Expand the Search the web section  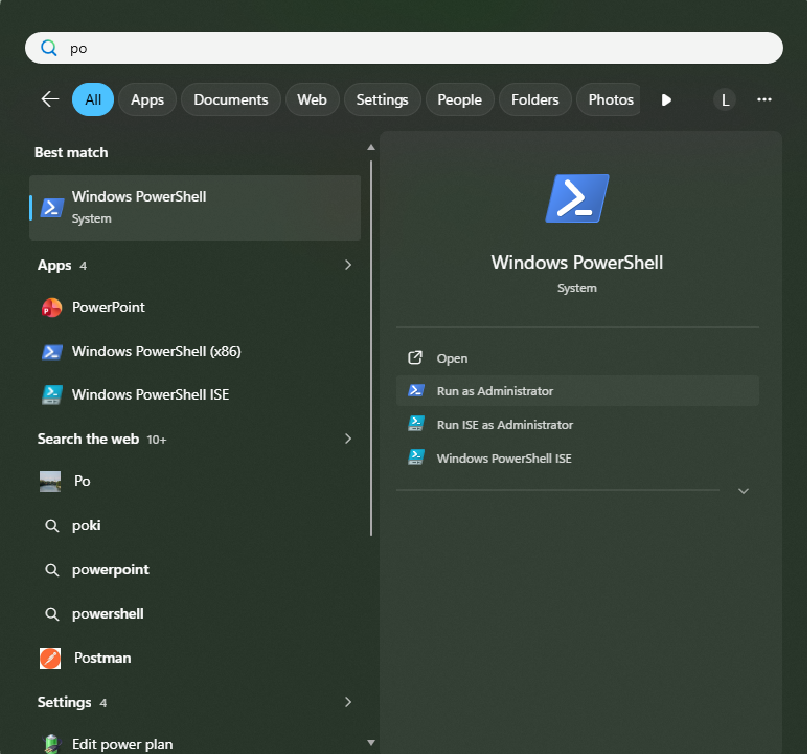click(348, 439)
